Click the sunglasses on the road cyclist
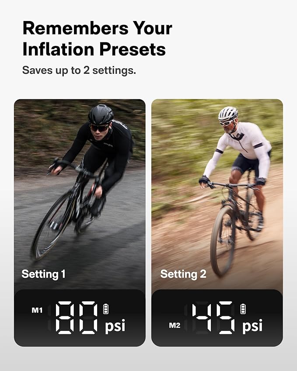297x371 pixels. [99, 128]
